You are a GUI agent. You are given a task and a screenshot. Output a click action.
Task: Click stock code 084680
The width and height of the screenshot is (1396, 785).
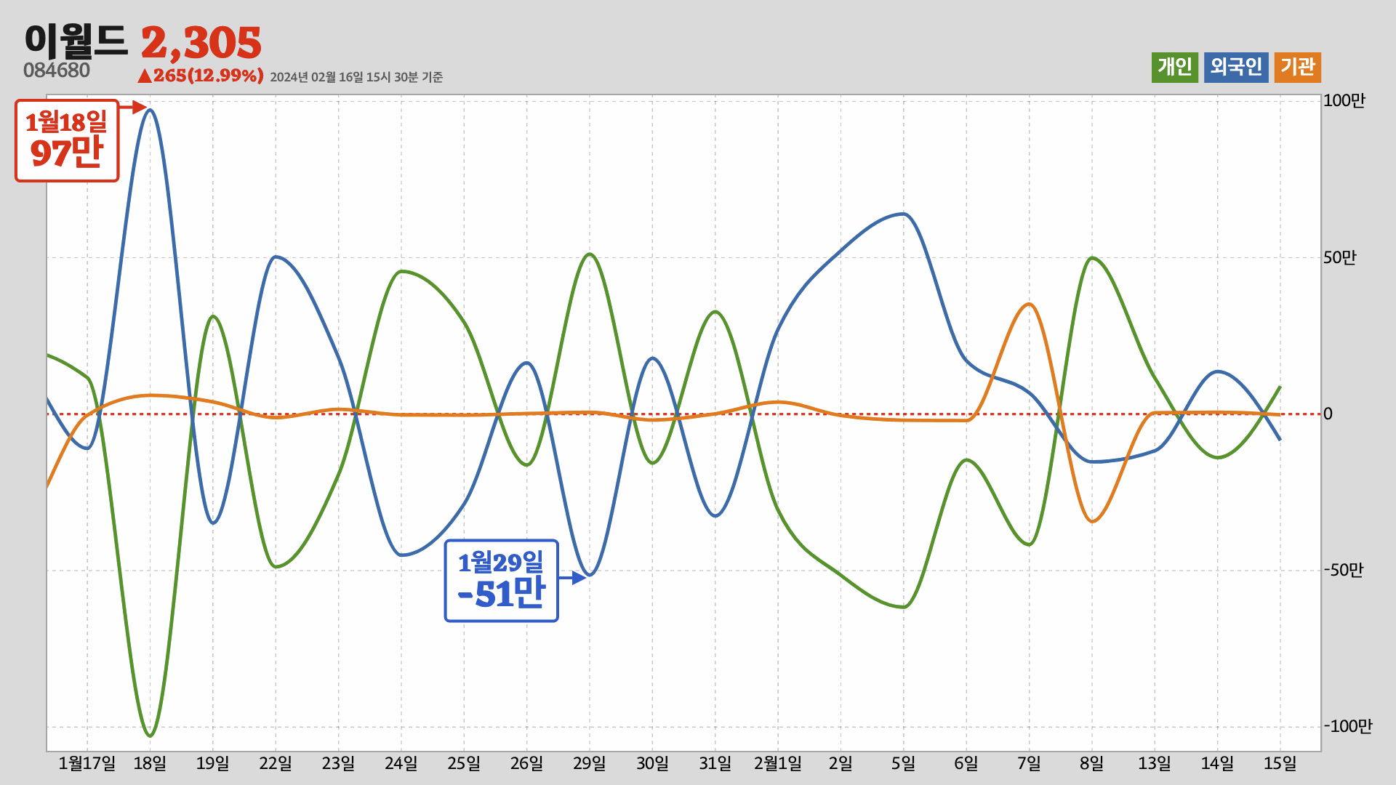57,71
